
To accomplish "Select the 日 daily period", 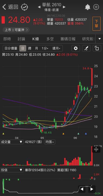I will 23,48.
